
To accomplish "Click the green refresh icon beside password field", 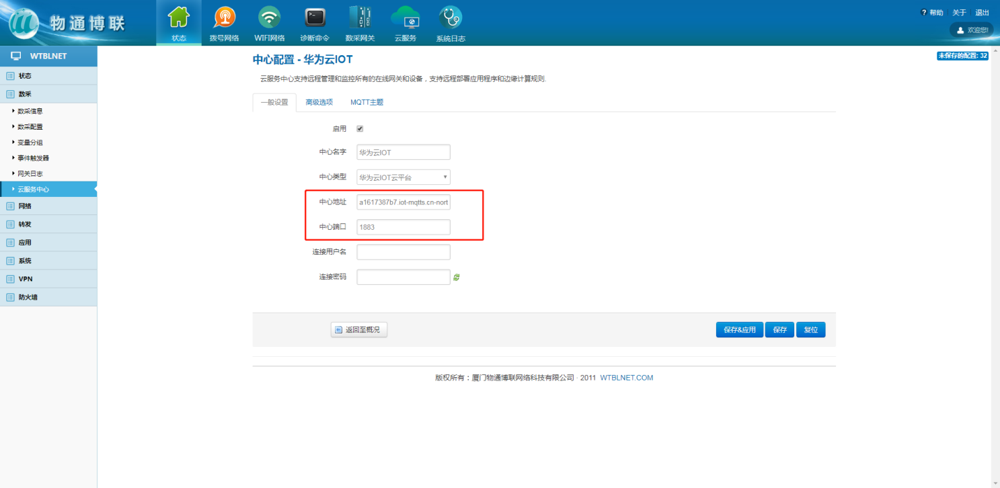I will [x=457, y=277].
